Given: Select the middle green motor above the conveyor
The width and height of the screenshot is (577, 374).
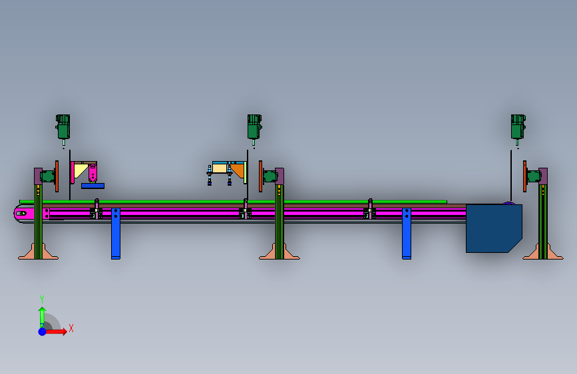Looking at the screenshot, I should click(254, 127).
